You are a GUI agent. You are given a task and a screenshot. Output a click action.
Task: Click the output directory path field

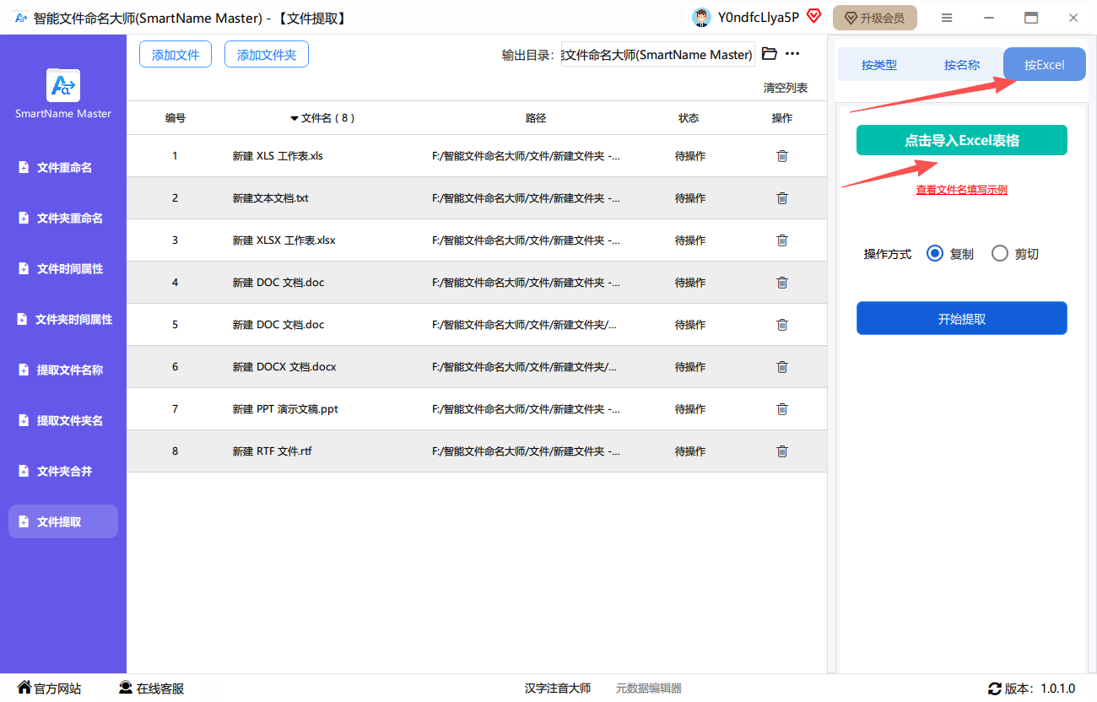[x=657, y=55]
